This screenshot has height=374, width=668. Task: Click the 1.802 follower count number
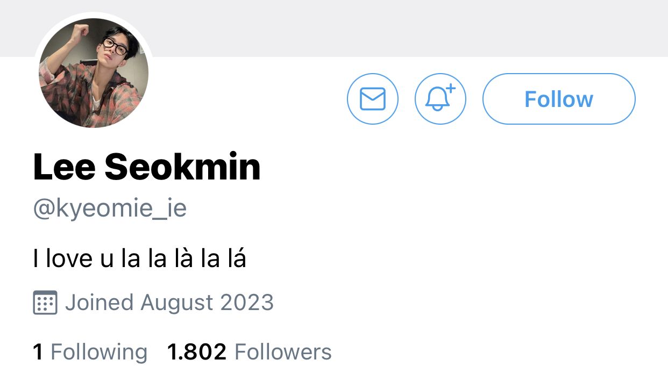click(197, 353)
